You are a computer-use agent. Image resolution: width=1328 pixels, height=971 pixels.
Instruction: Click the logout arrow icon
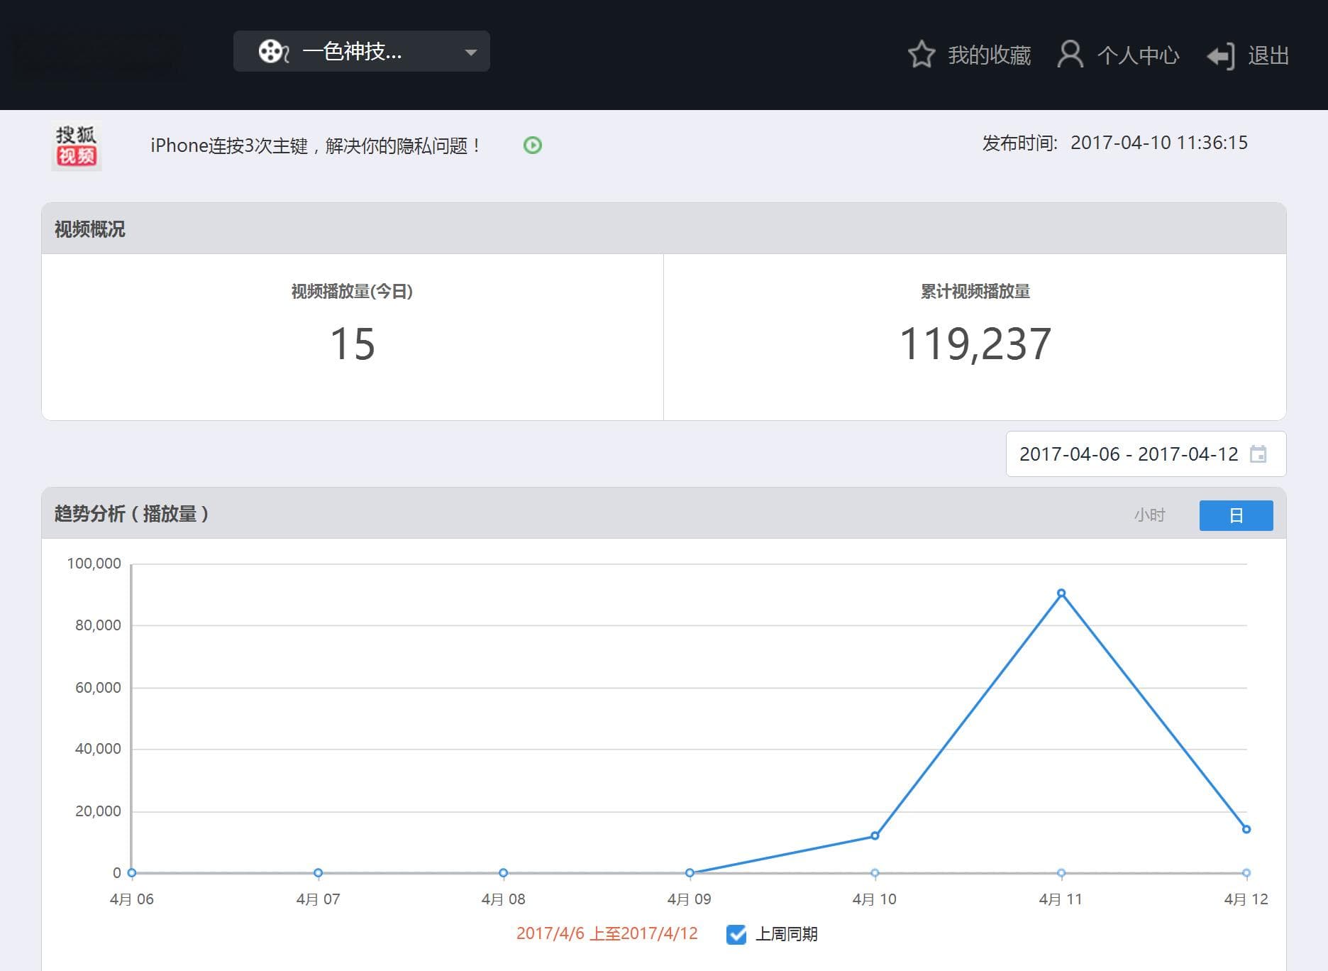(1221, 56)
